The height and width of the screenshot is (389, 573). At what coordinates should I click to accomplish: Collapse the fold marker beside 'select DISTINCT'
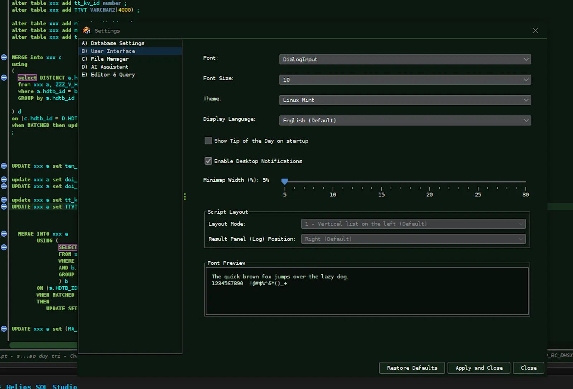4,78
